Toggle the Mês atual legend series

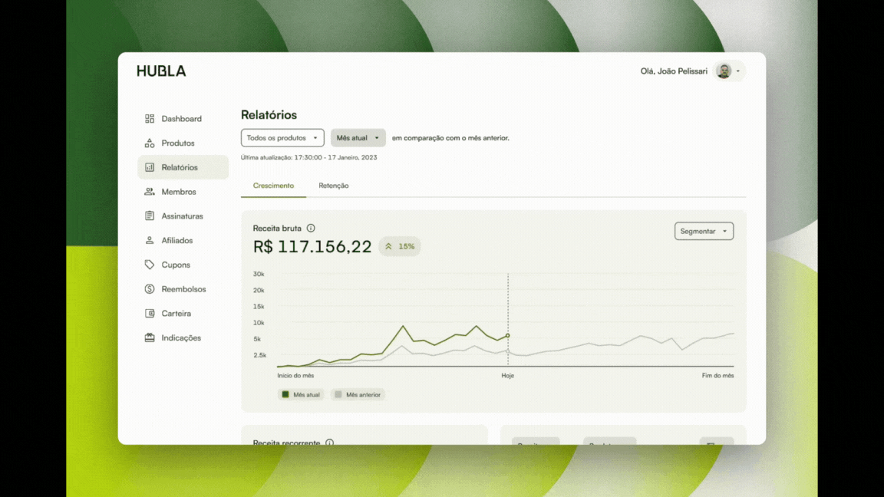point(301,394)
